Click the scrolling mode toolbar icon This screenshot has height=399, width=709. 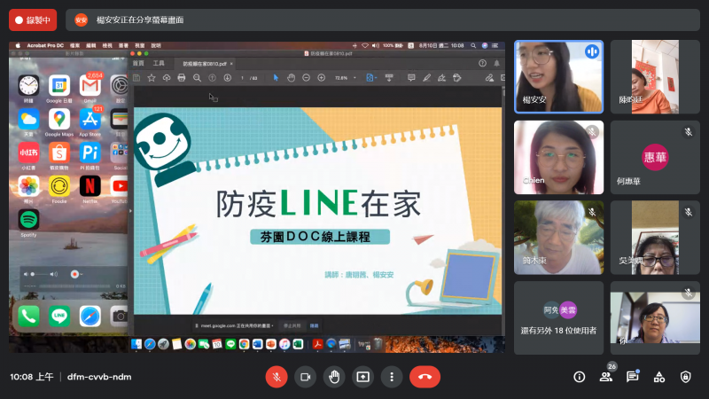389,78
